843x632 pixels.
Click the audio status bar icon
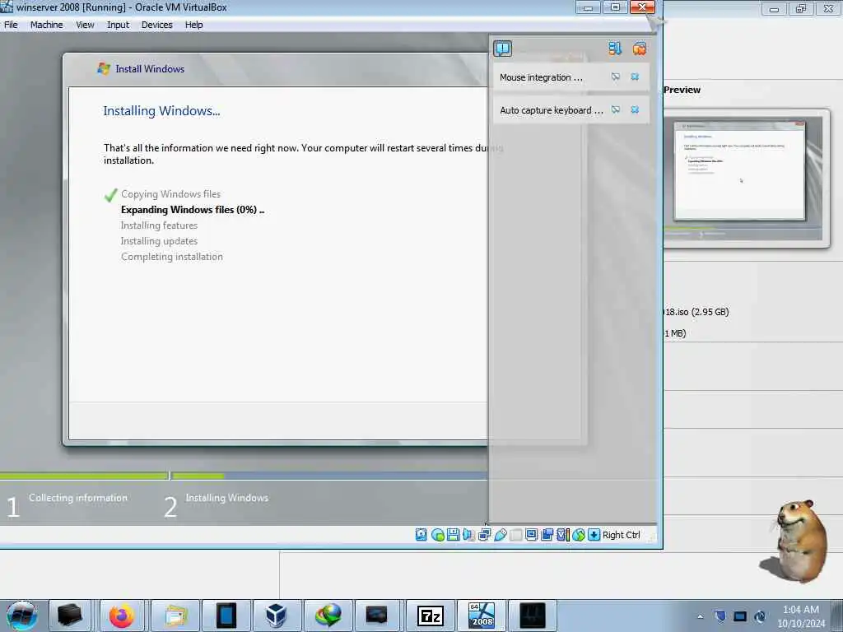tap(468, 535)
